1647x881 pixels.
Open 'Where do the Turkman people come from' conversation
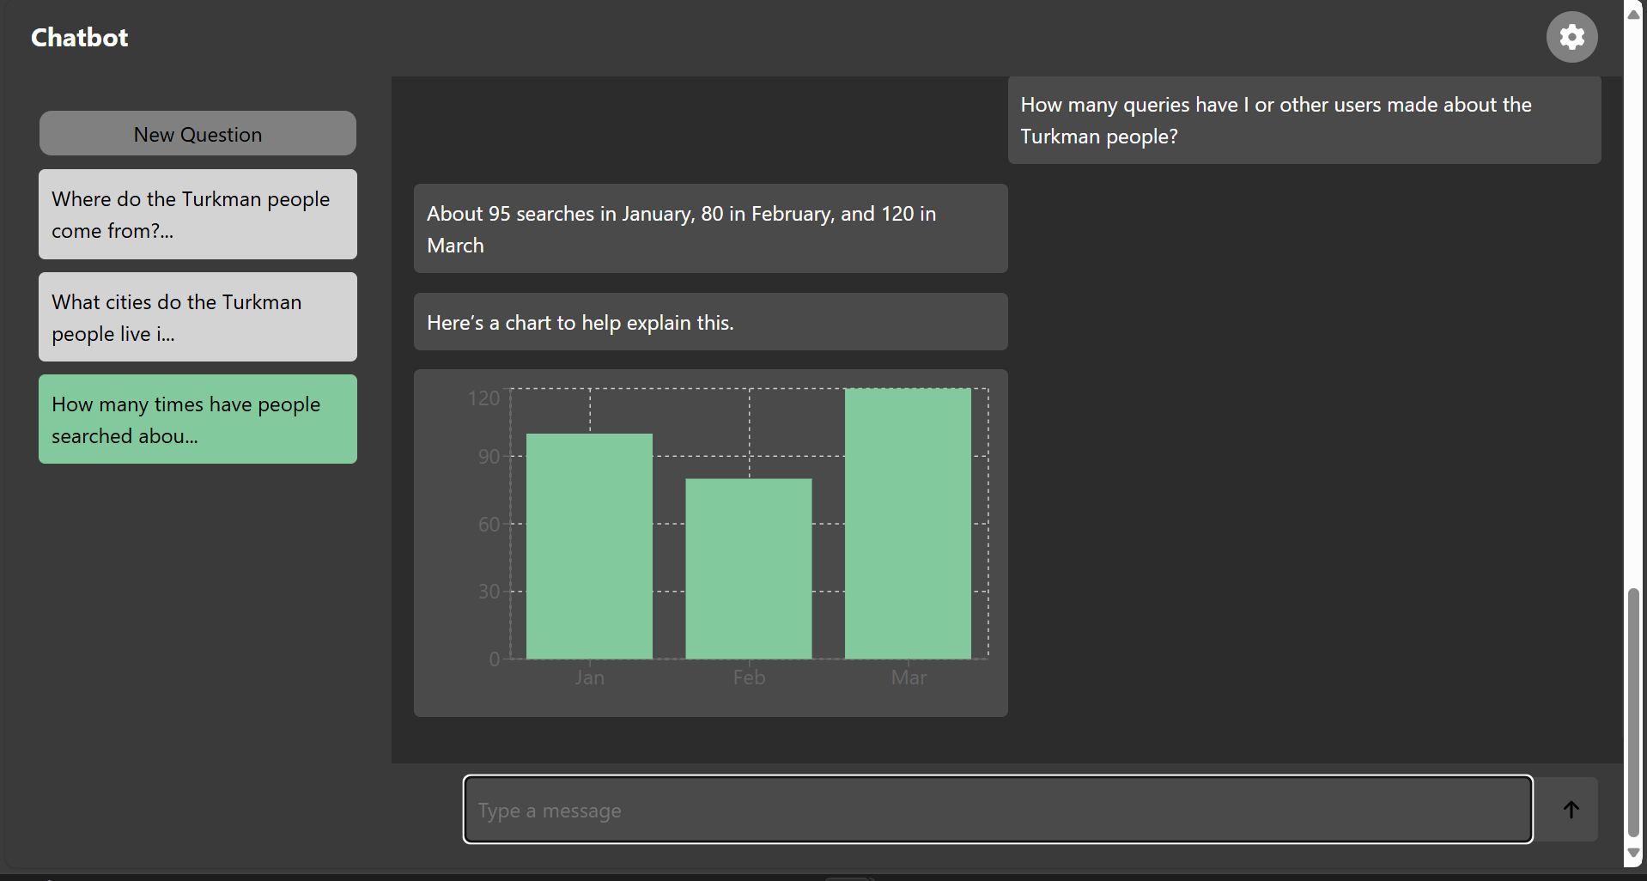[198, 215]
